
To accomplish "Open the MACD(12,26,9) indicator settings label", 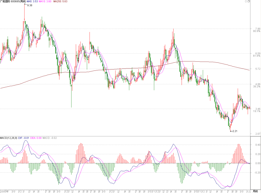I will (x=9, y=138).
